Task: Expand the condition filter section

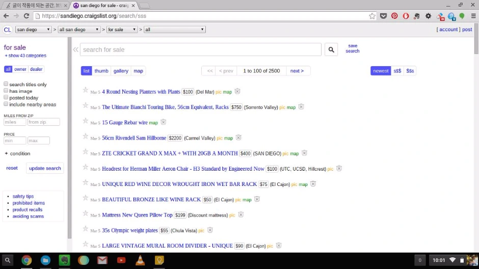Action: [17, 153]
